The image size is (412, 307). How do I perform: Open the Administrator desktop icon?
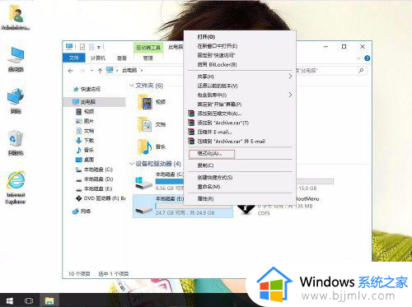(16, 17)
